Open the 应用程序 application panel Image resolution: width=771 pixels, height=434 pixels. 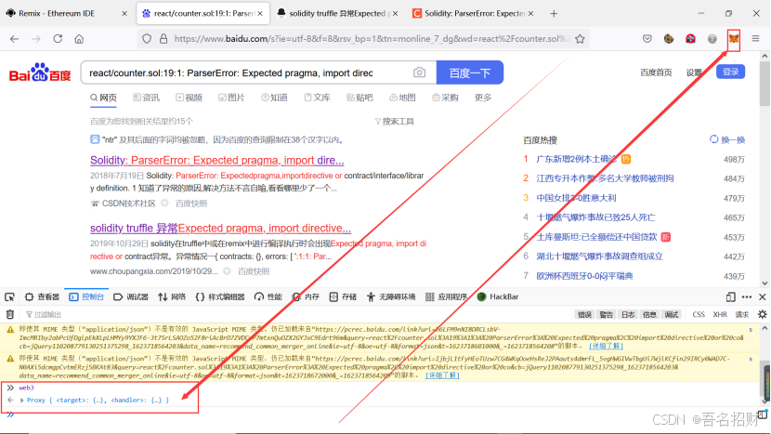[447, 296]
